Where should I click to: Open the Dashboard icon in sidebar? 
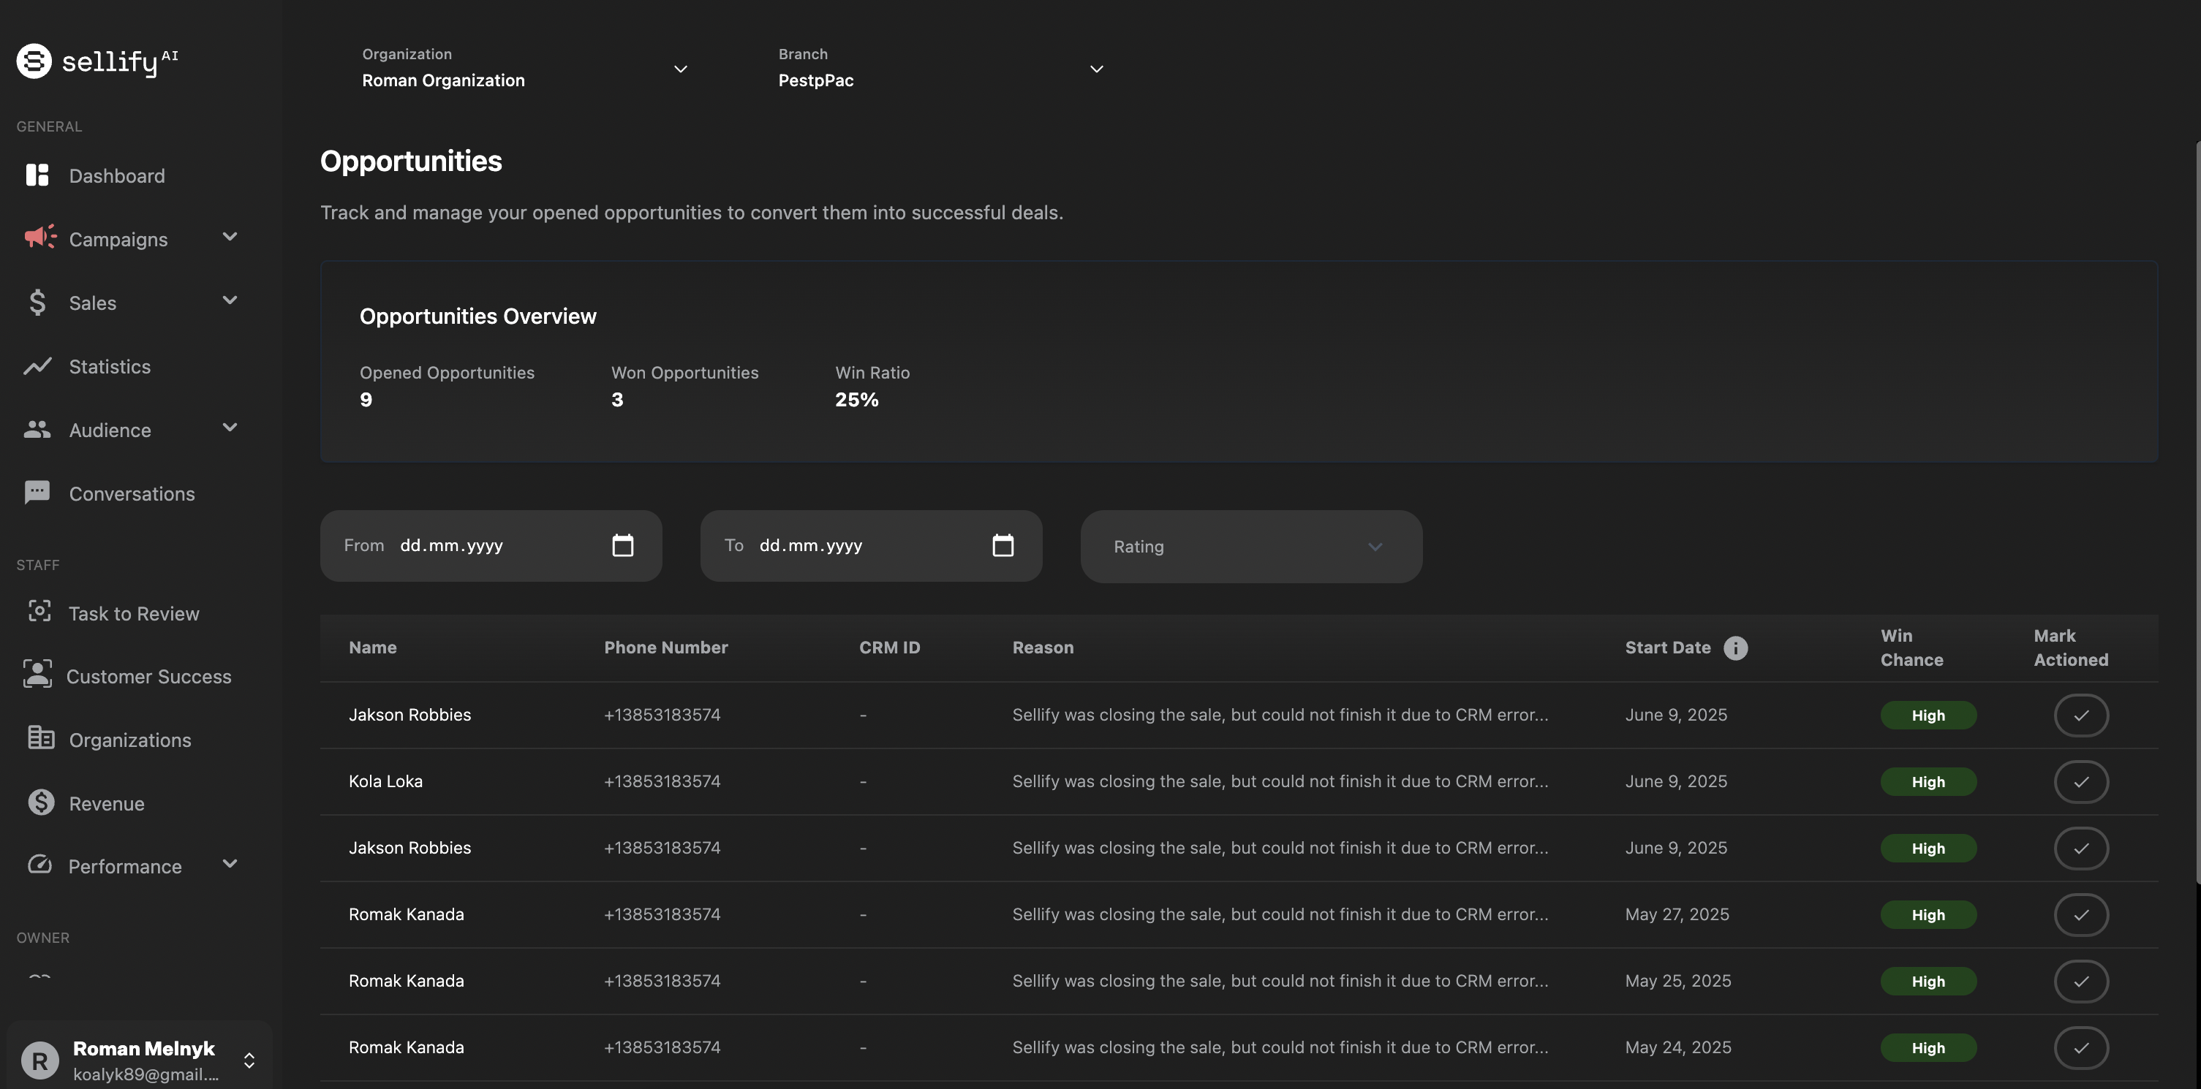(37, 175)
